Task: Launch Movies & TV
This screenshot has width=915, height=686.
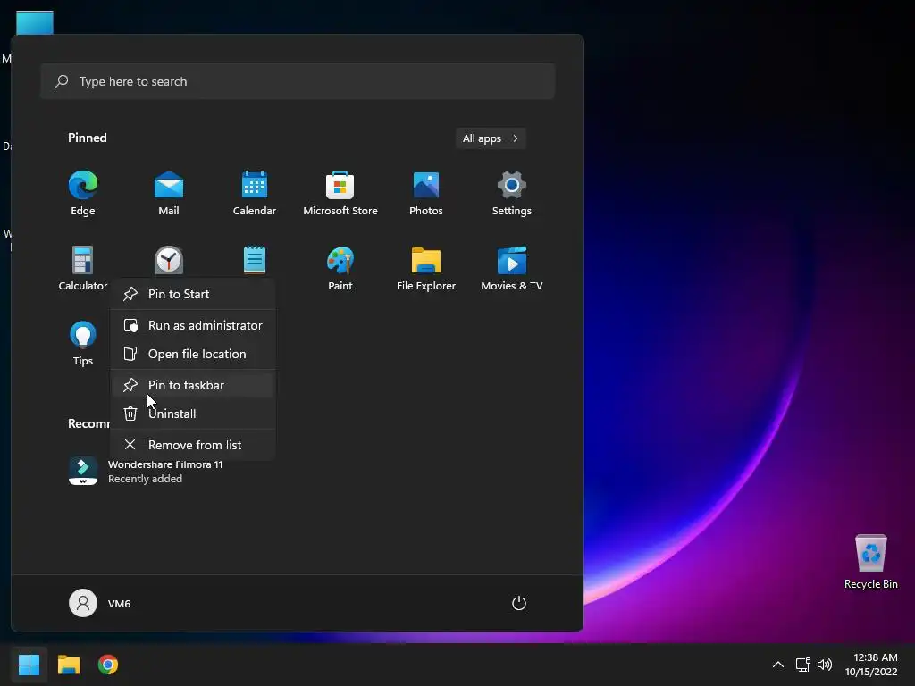Action: [x=512, y=268]
